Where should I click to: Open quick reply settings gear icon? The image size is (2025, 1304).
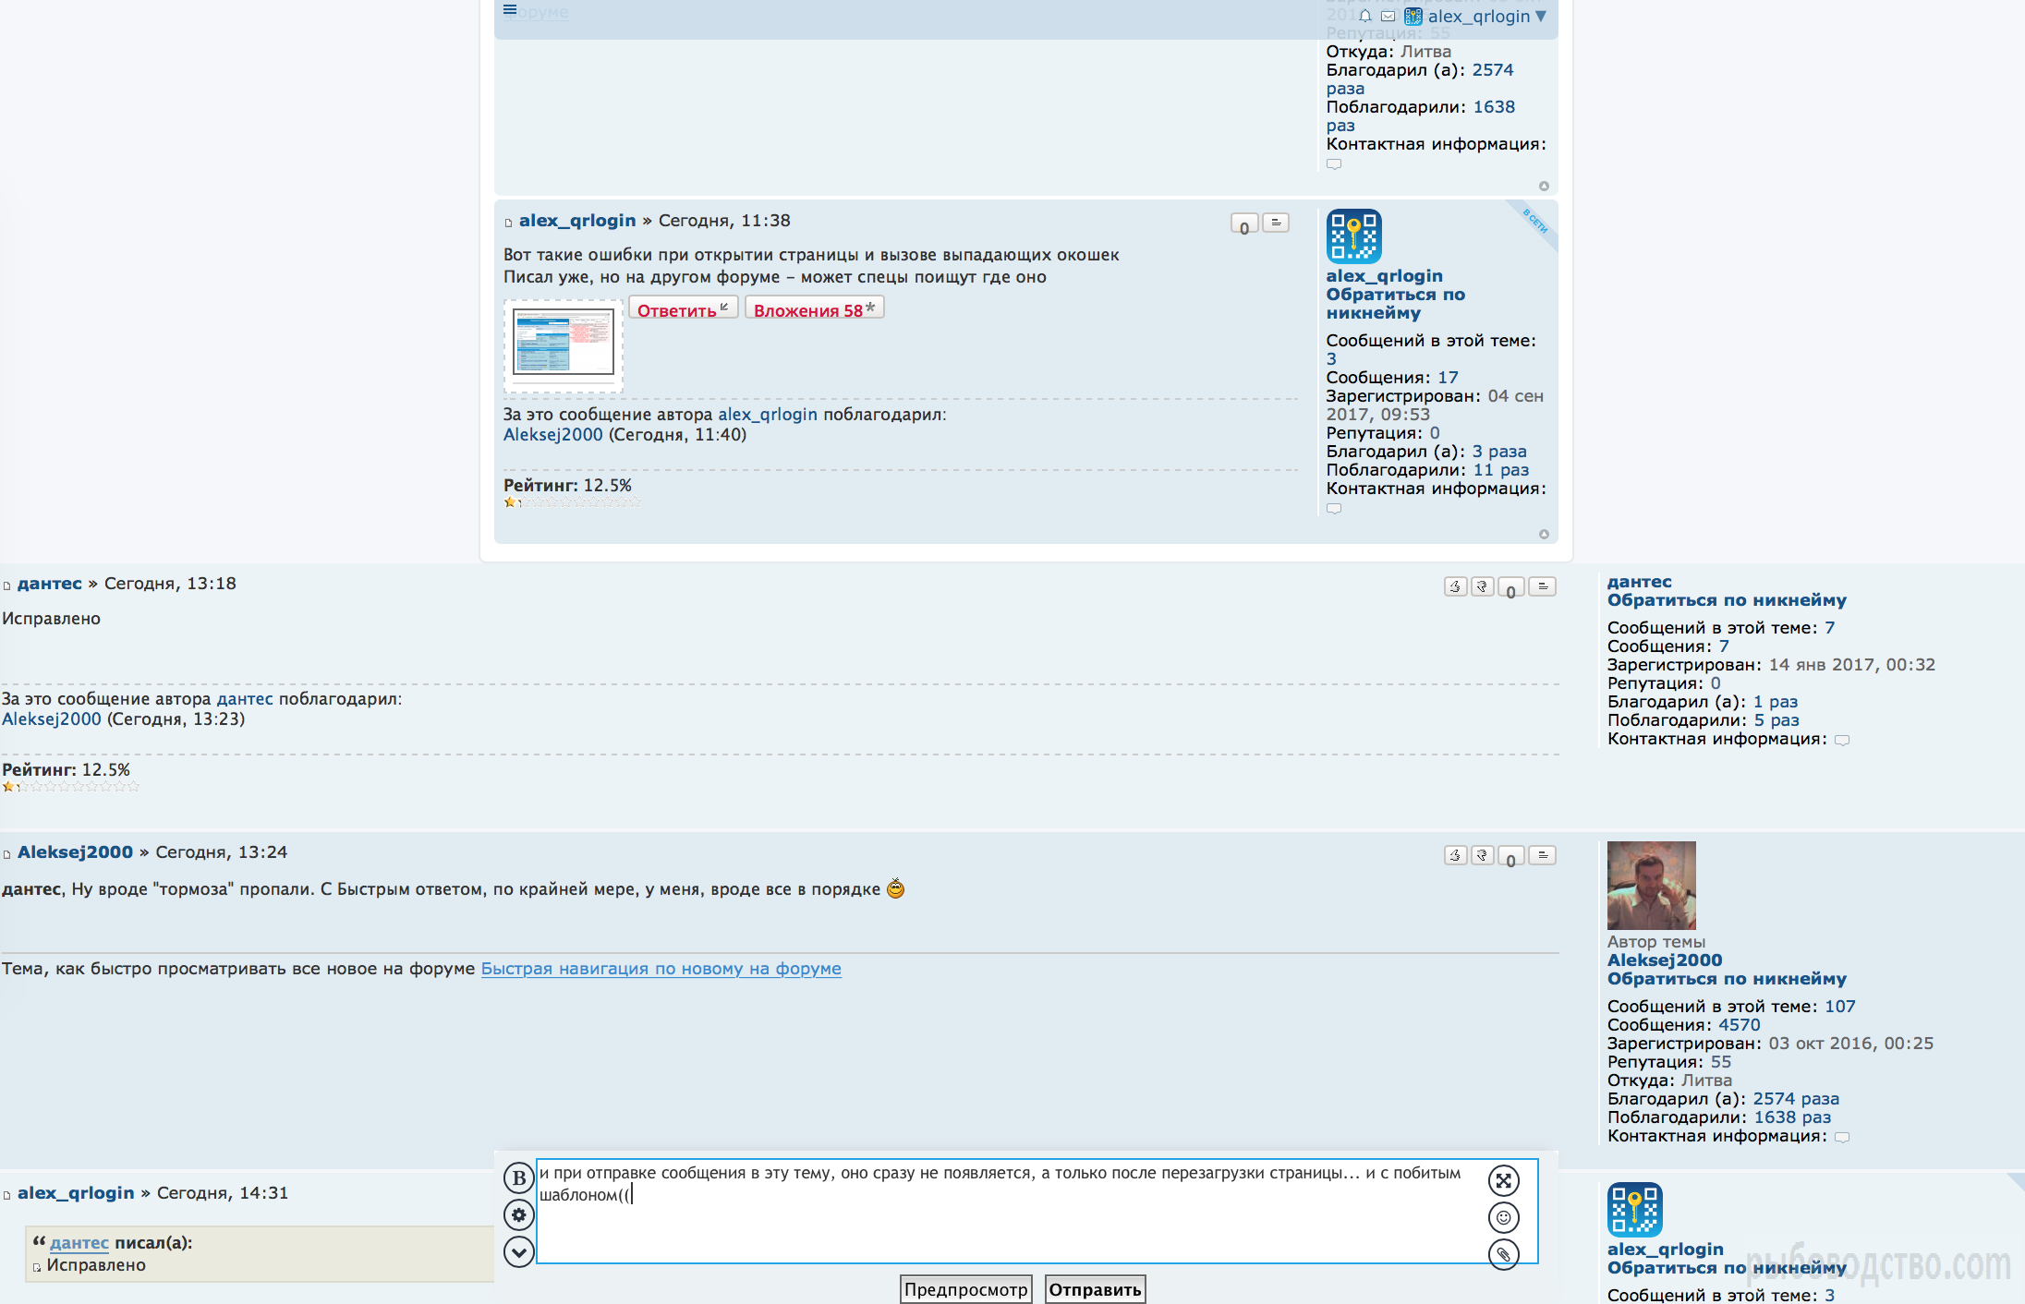click(518, 1214)
